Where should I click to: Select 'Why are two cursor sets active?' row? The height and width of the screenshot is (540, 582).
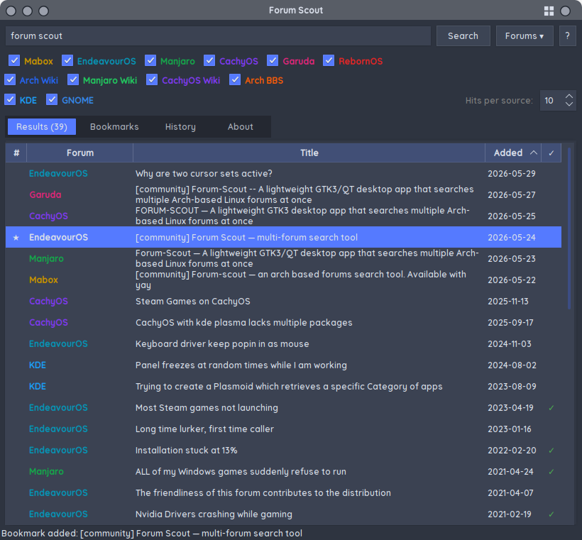283,174
